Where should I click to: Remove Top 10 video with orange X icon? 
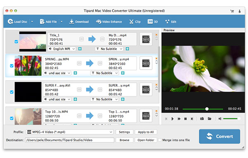point(156,111)
